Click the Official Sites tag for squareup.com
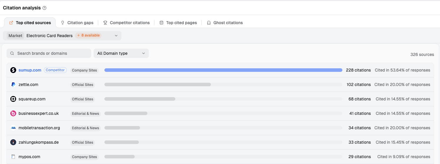Screen dimensions: 440x164 pos(83,99)
